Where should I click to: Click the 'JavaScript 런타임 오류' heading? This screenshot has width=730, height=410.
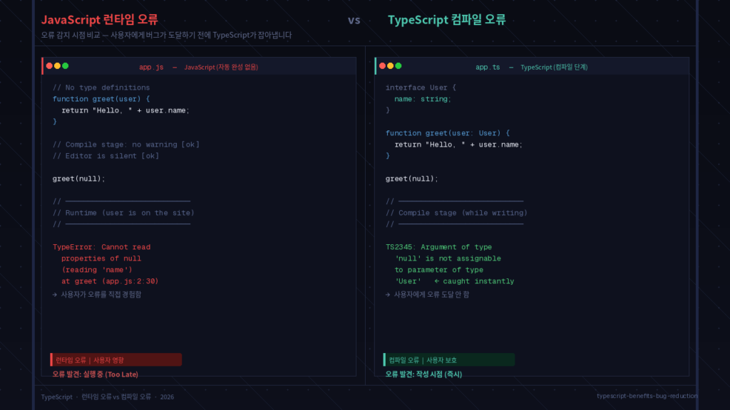[x=98, y=18]
